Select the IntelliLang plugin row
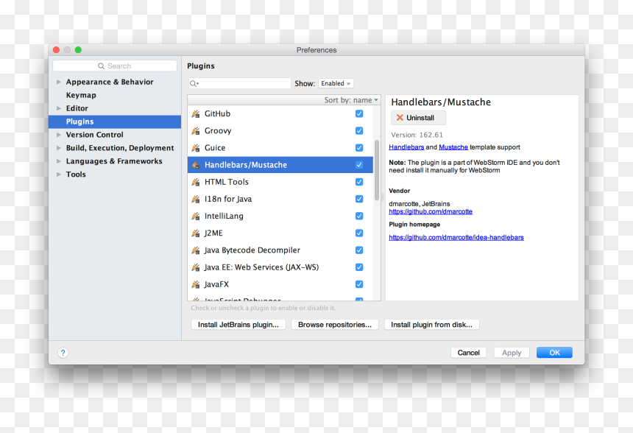The width and height of the screenshot is (633, 433). (x=280, y=216)
